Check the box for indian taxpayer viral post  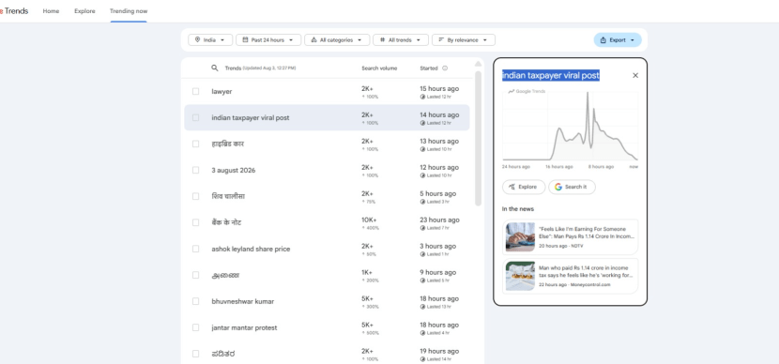point(196,117)
